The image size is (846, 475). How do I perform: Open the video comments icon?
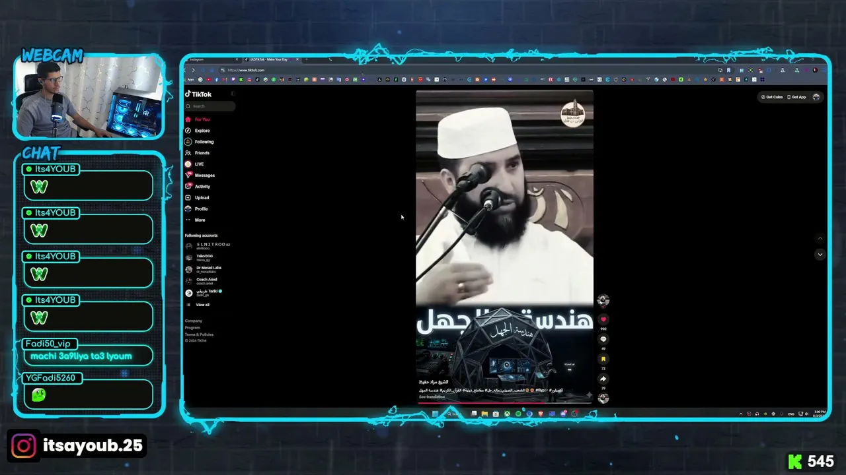click(603, 339)
